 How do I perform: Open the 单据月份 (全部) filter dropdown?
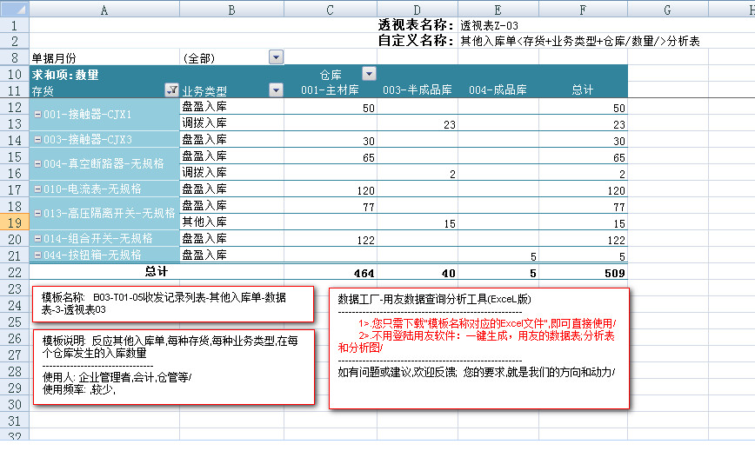click(276, 57)
